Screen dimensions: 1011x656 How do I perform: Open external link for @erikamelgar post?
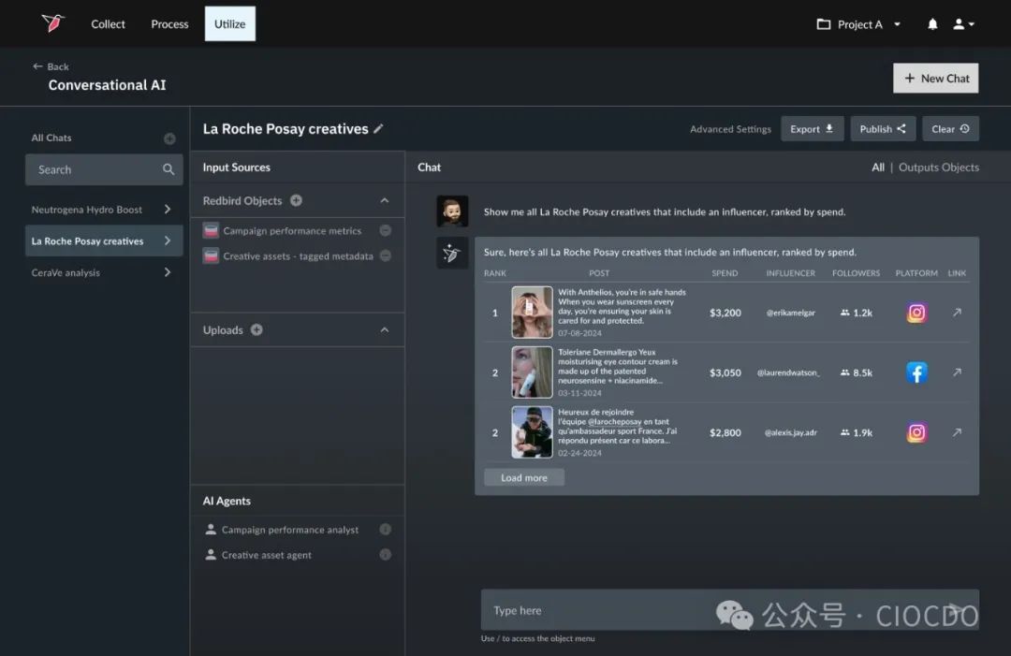tap(957, 313)
